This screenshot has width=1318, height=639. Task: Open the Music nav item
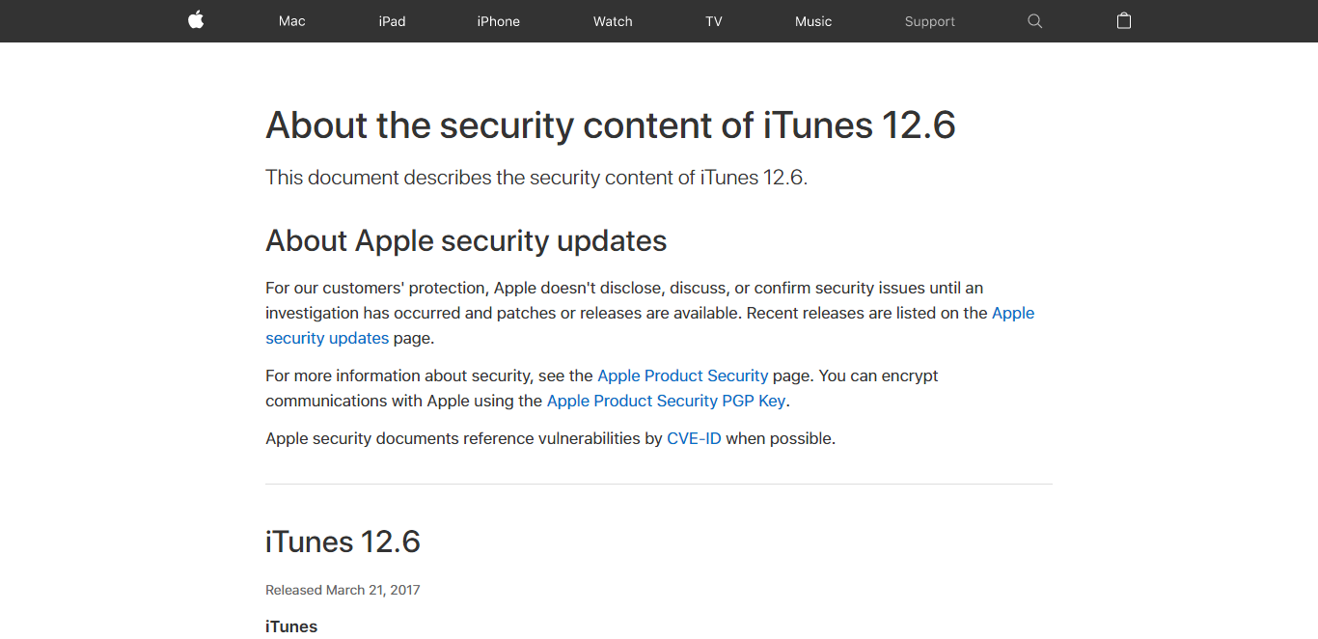tap(813, 21)
